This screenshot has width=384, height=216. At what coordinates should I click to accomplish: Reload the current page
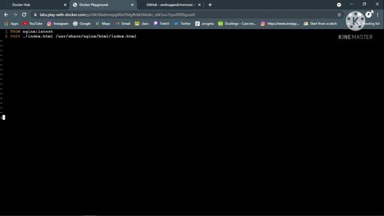(24, 14)
